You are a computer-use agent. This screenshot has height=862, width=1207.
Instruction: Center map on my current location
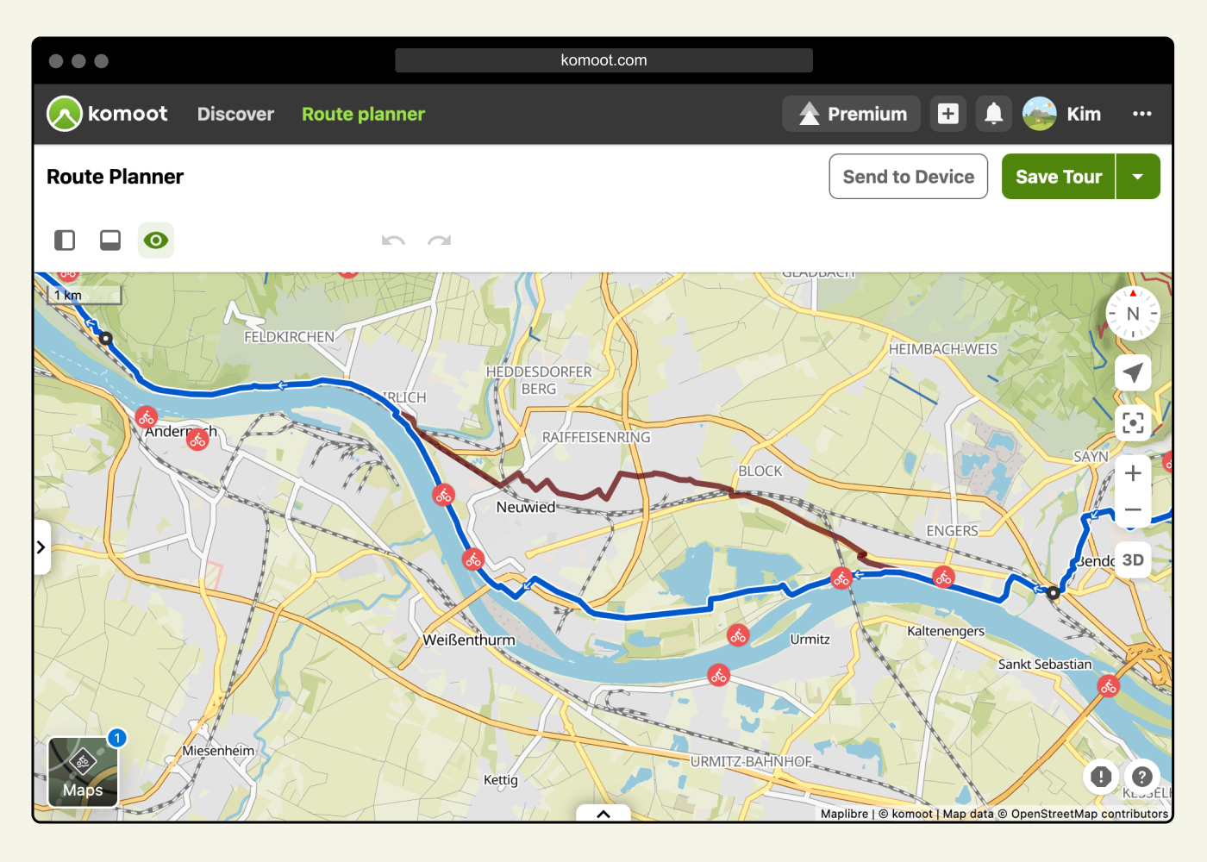(x=1133, y=372)
